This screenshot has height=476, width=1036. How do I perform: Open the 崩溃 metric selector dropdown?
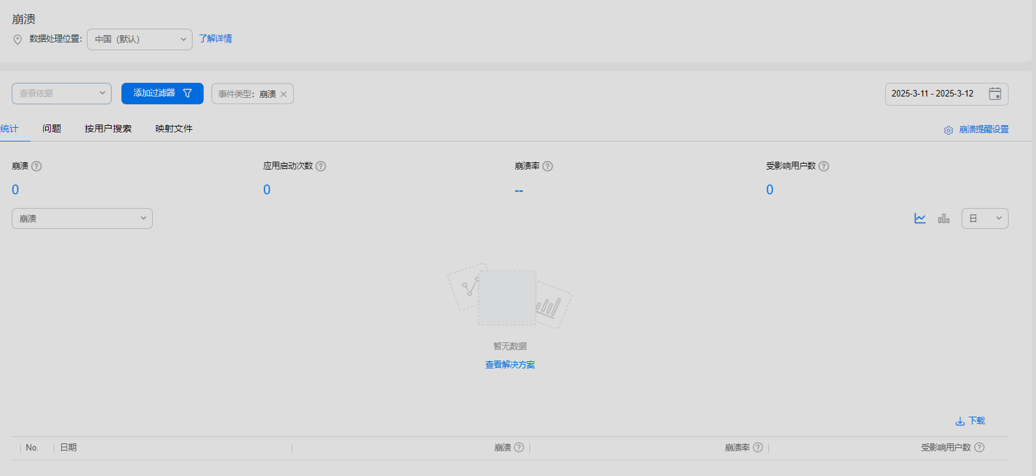tap(82, 218)
